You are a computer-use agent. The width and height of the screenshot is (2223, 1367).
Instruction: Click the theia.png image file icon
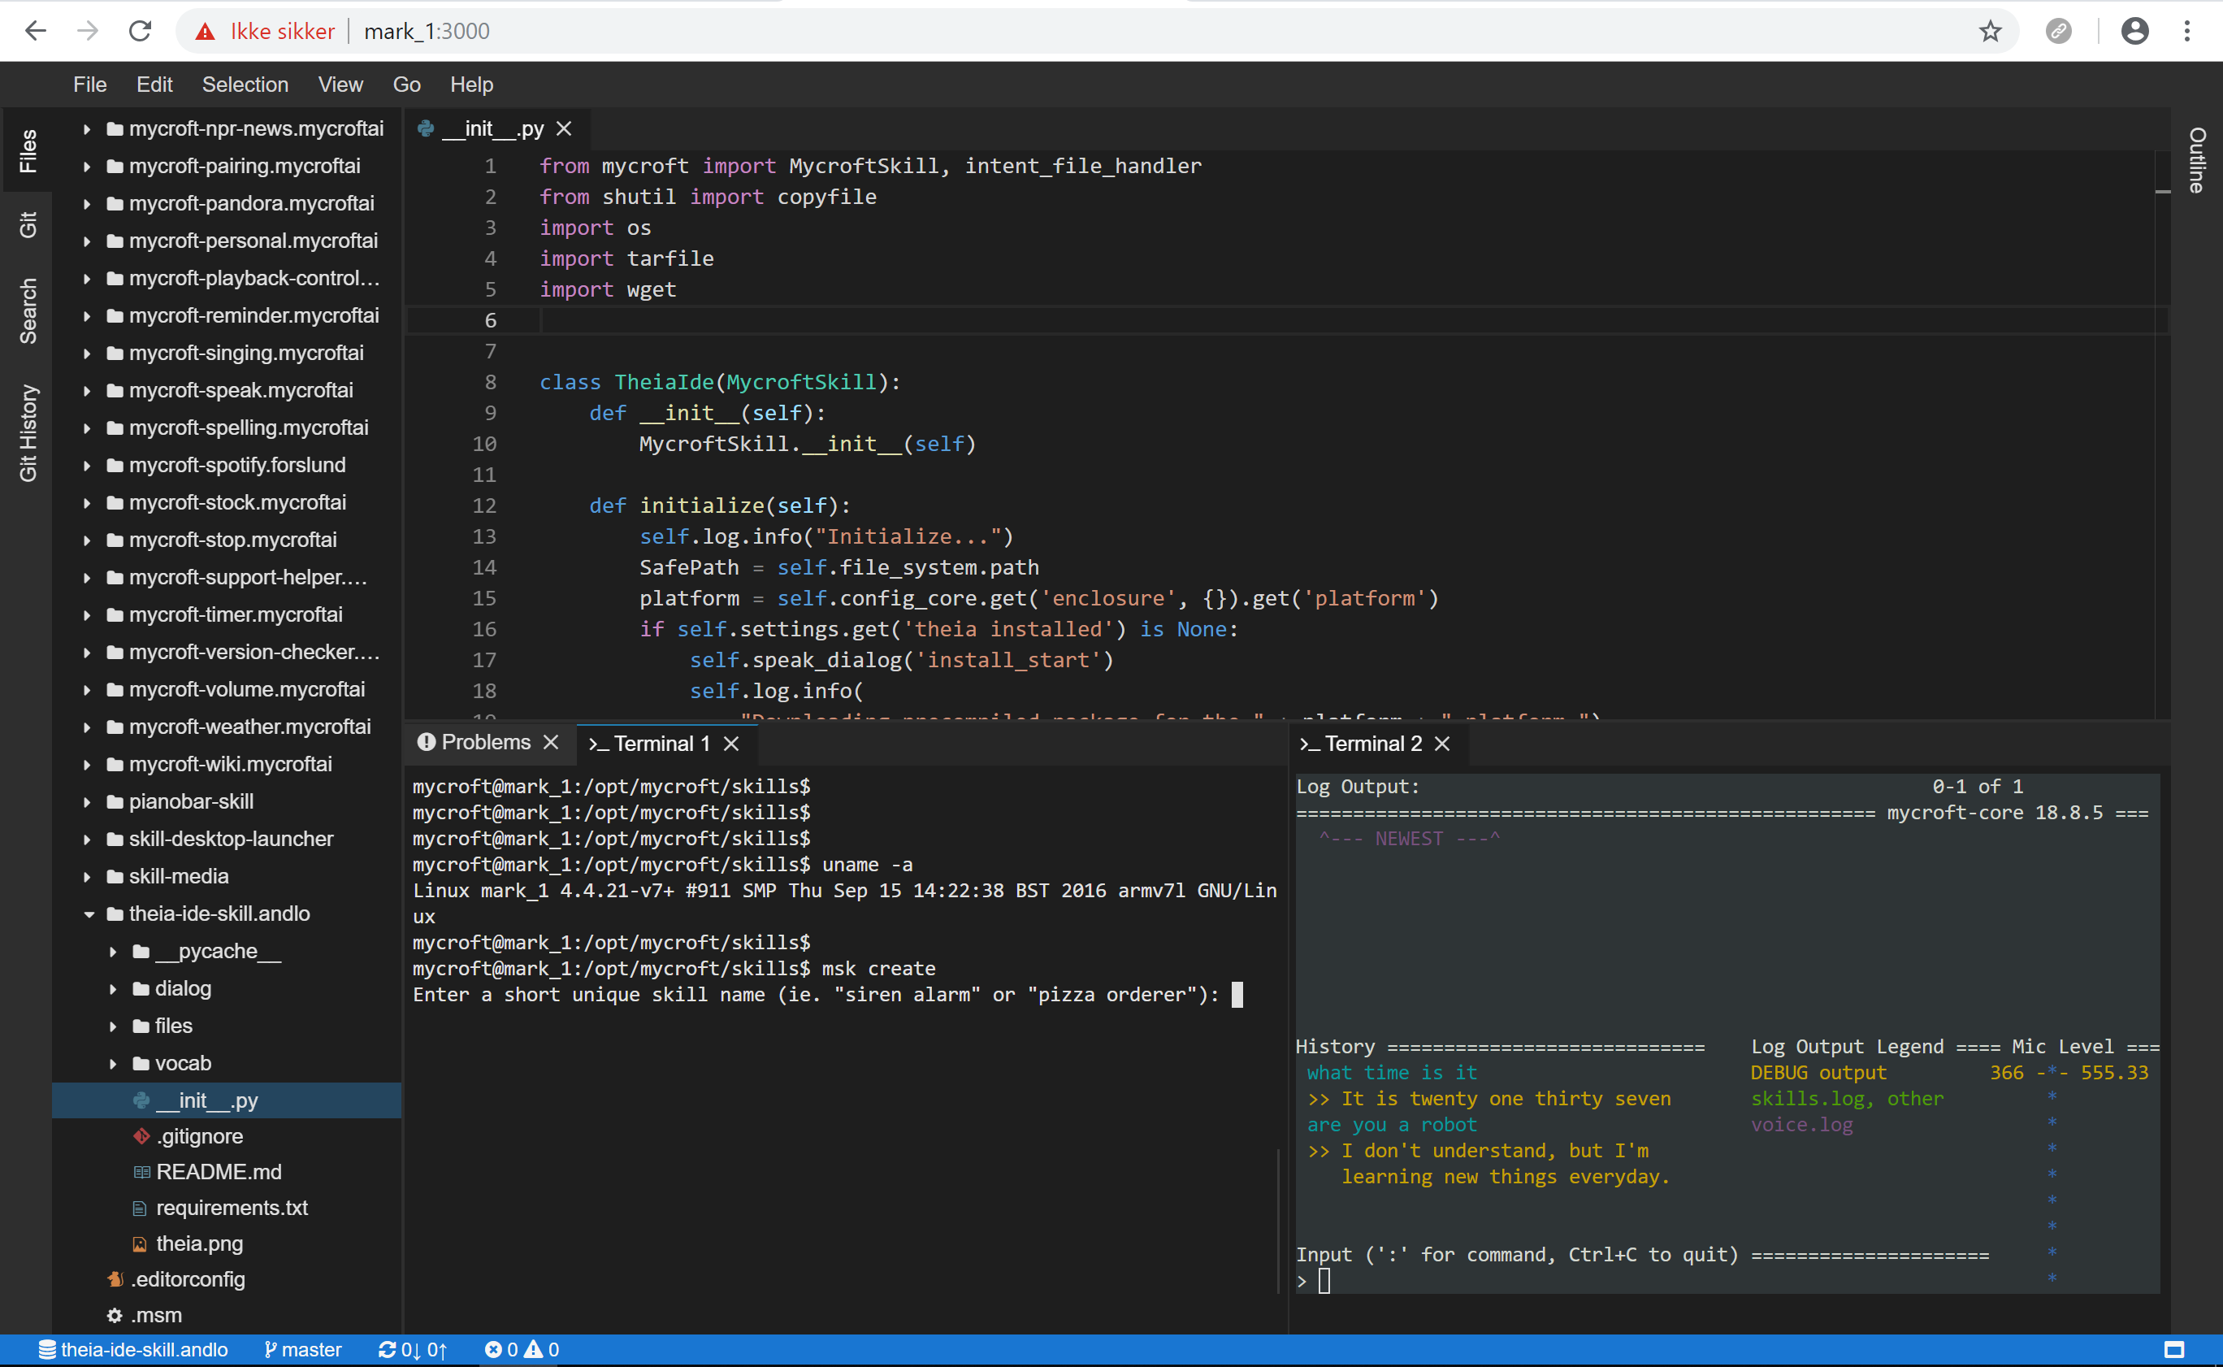click(x=140, y=1244)
